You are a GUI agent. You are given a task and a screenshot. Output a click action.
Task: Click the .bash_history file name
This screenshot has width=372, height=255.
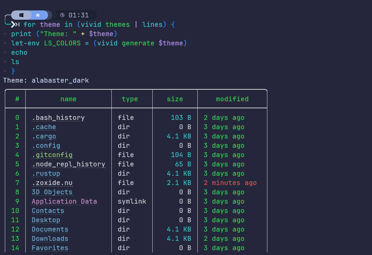[58, 118]
